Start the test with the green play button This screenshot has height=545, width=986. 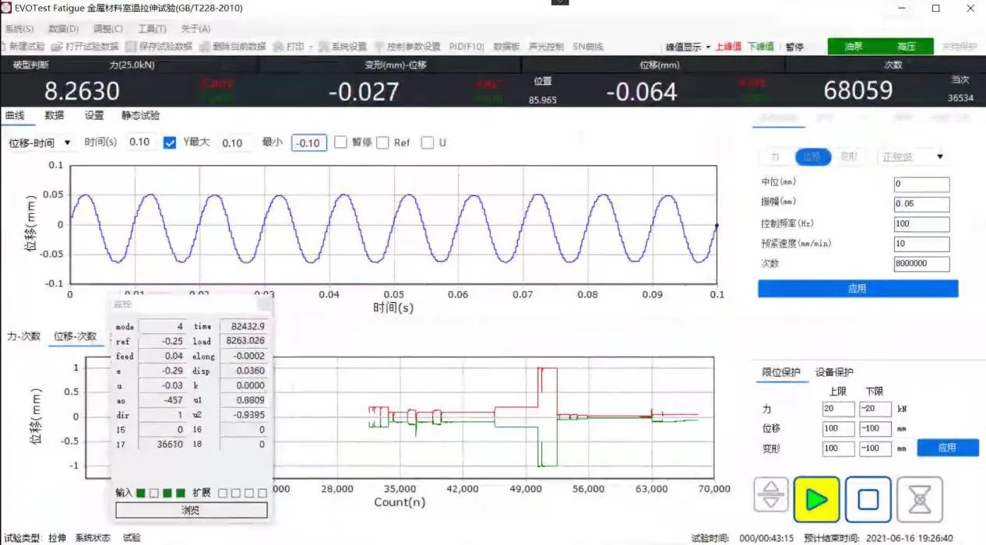click(x=816, y=499)
